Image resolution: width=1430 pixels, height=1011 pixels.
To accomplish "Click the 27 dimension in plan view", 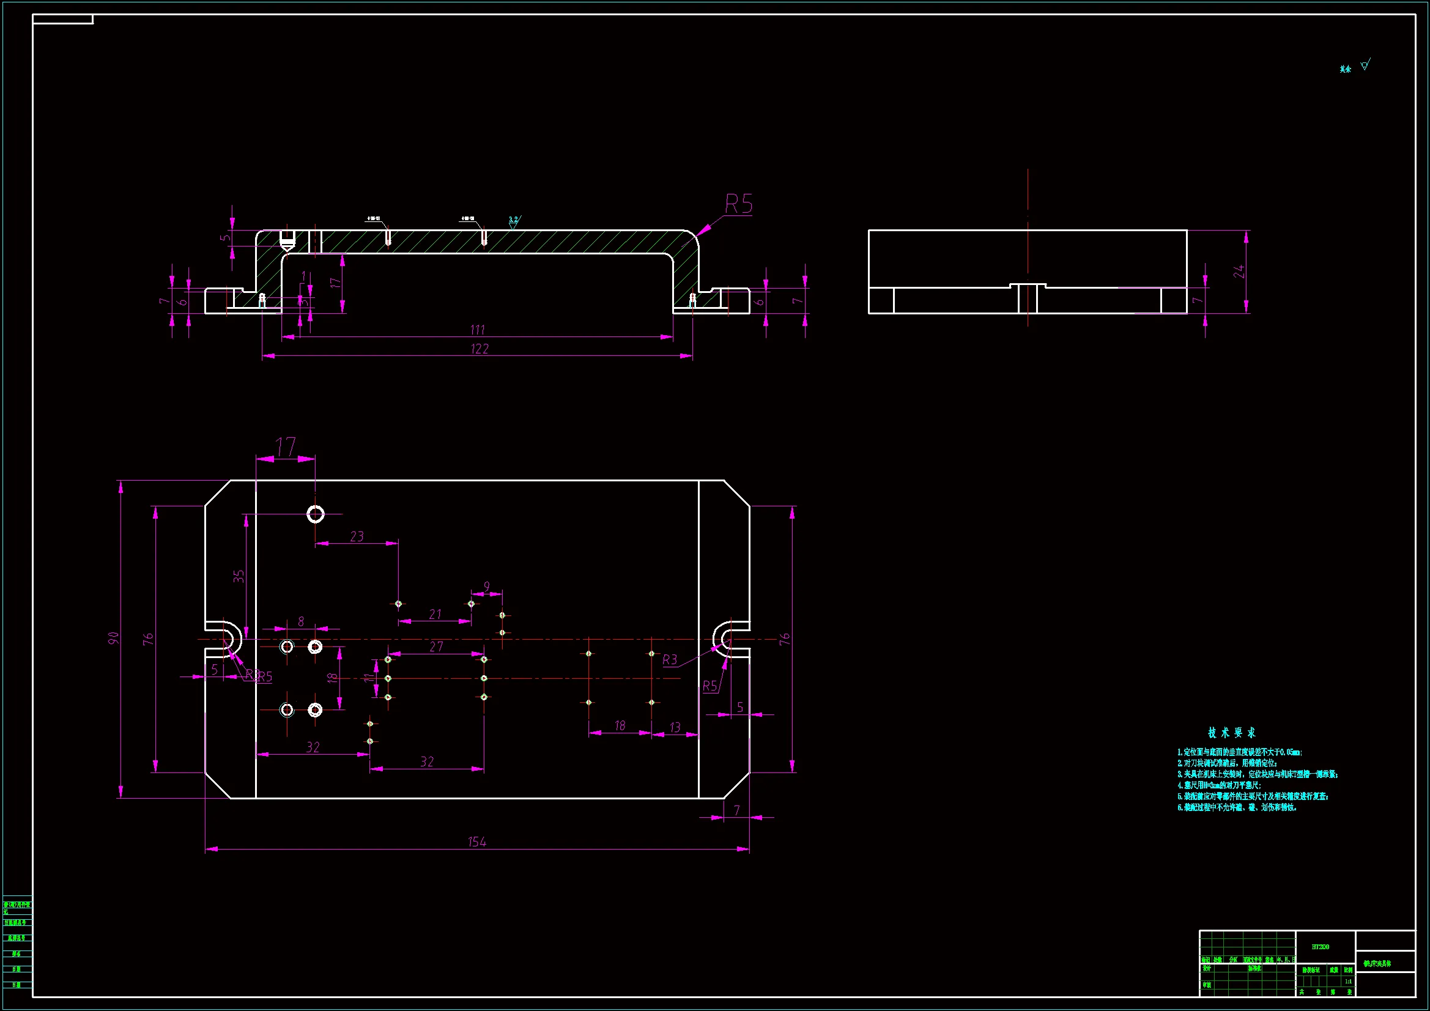I will (436, 646).
